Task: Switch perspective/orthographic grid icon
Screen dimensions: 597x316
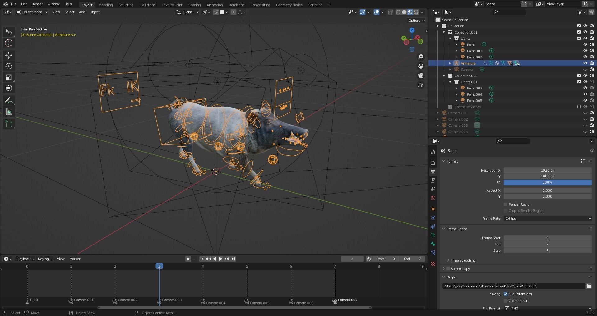Action: point(421,85)
